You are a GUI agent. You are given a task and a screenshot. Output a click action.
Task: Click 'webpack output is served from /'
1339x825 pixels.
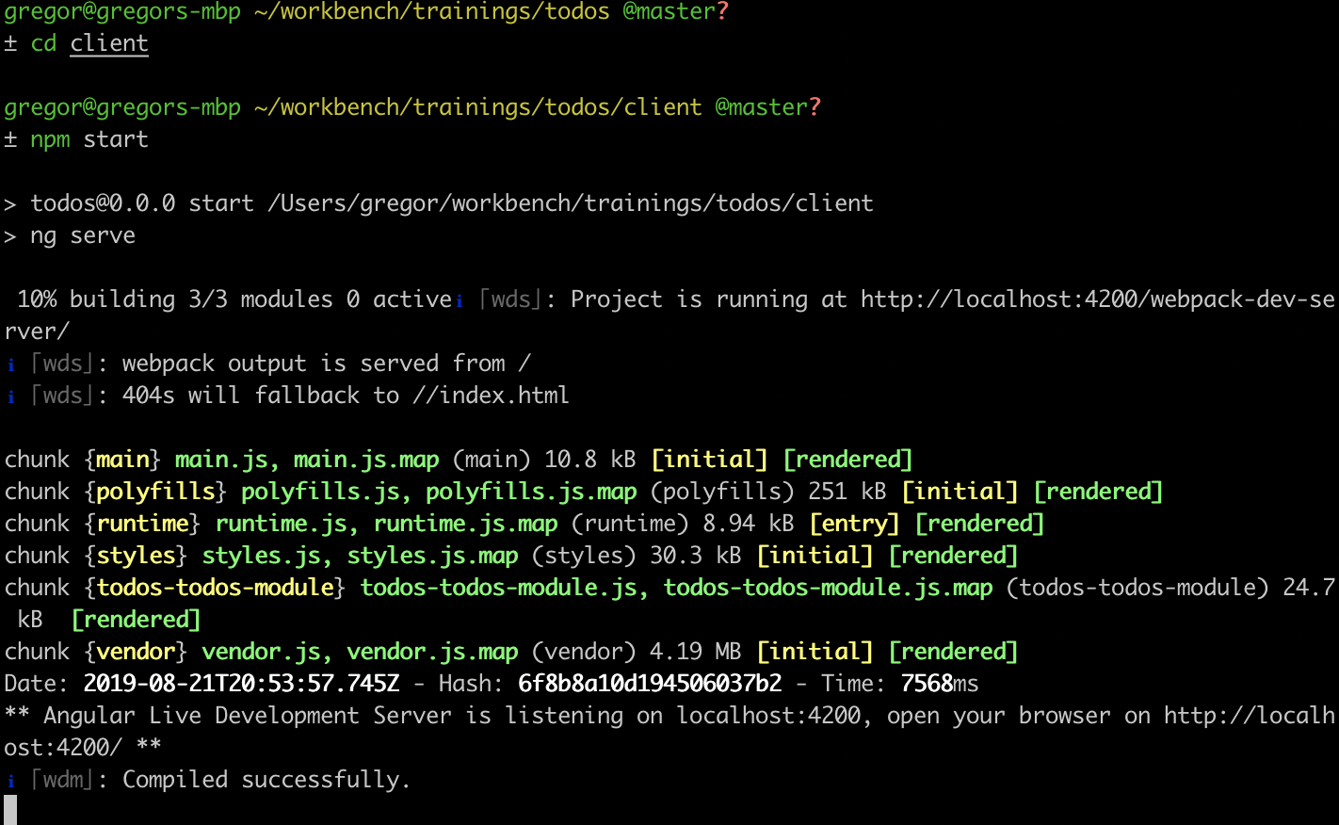[x=327, y=364]
